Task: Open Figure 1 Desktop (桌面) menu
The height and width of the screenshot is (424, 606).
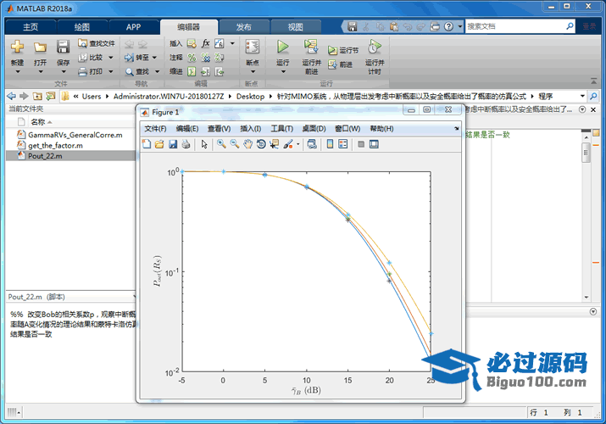Action: point(314,129)
